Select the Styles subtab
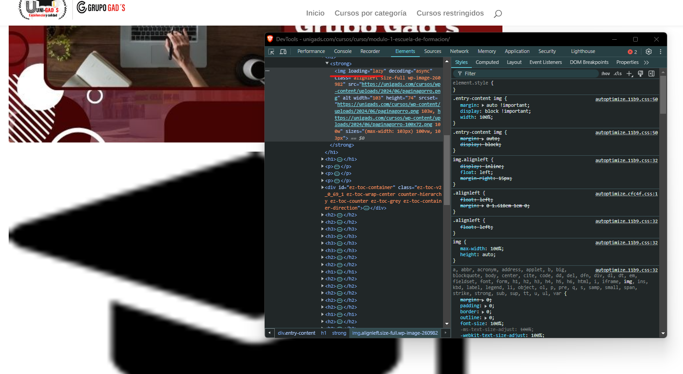The width and height of the screenshot is (683, 374). pos(461,63)
